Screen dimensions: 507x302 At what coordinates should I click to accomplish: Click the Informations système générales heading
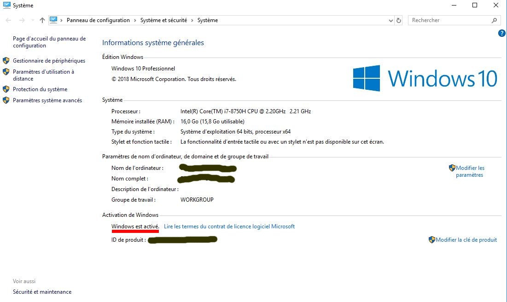pyautogui.click(x=153, y=43)
